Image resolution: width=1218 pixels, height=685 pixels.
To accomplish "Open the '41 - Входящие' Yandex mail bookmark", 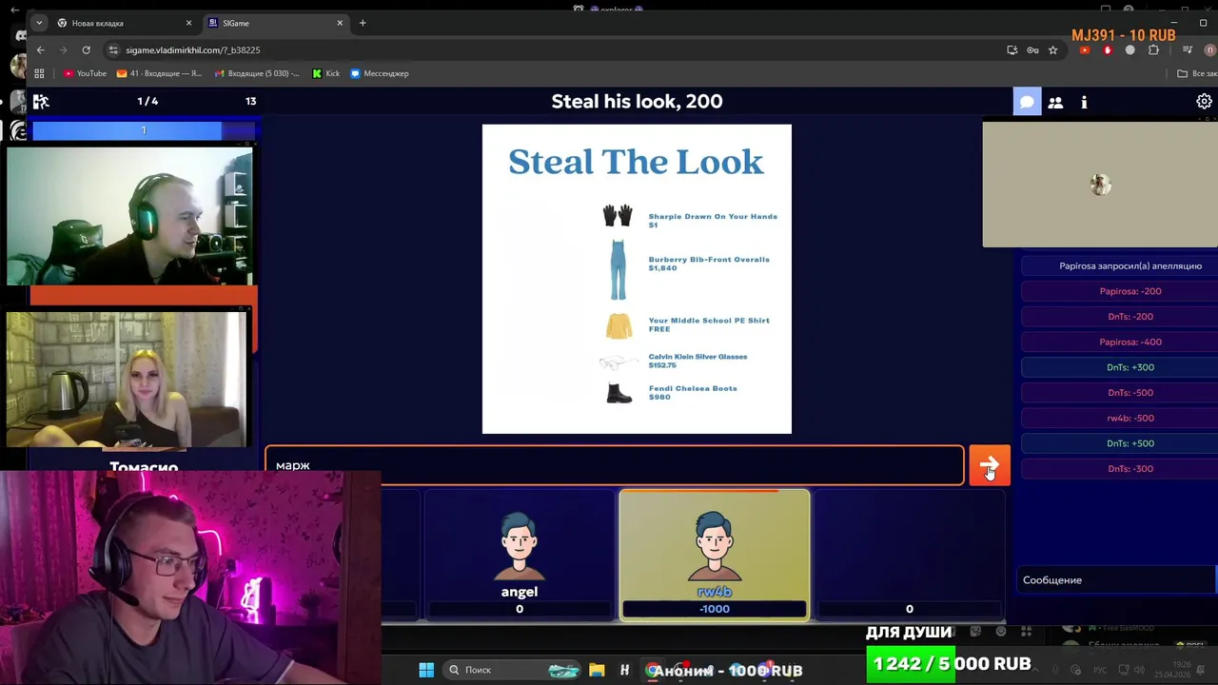I will pos(159,73).
